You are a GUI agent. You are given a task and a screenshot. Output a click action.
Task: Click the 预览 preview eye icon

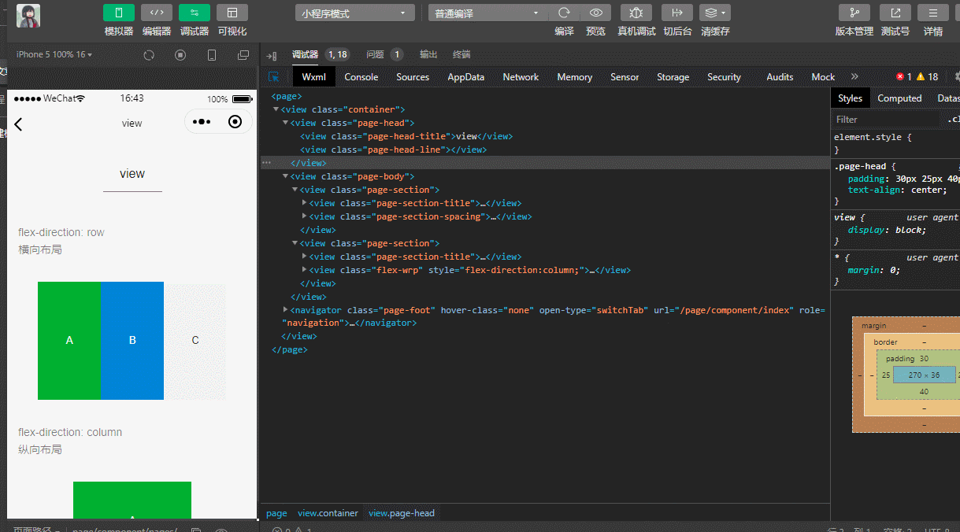[x=596, y=13]
